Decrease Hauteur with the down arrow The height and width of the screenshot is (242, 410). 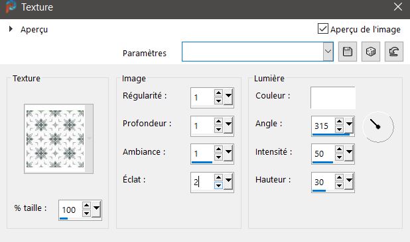339,186
